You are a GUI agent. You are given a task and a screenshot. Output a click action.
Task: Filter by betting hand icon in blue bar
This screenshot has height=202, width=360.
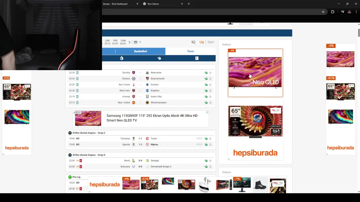(x=159, y=58)
